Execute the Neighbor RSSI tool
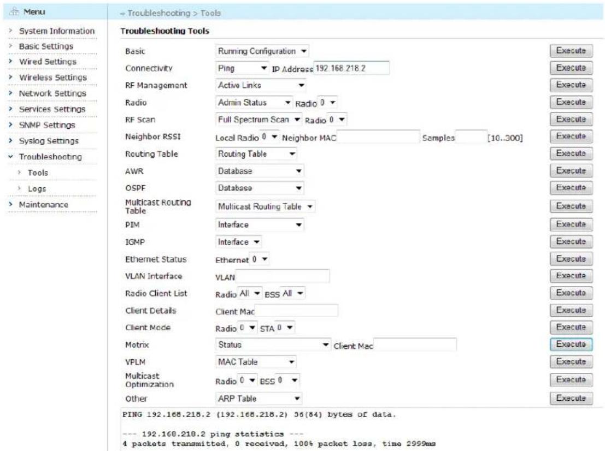 pyautogui.click(x=571, y=137)
